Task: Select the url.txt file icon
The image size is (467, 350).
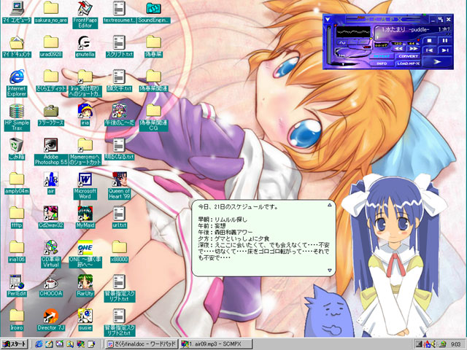Action: [120, 217]
